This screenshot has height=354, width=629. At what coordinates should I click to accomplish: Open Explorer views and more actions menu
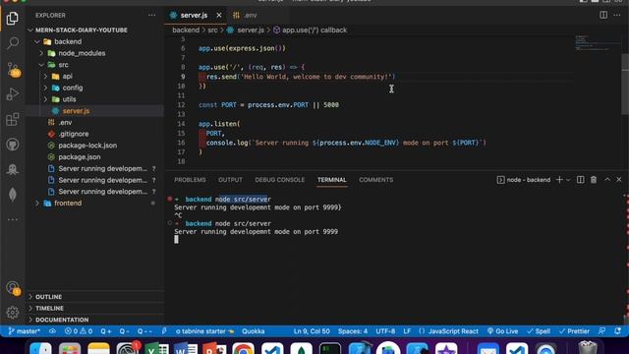click(x=151, y=16)
